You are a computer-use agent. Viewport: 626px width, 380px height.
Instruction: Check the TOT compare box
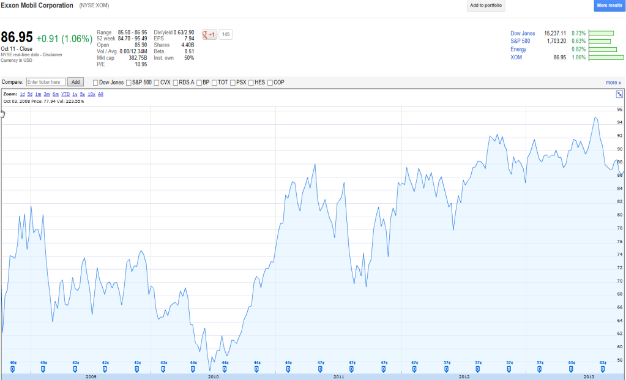[x=214, y=83]
